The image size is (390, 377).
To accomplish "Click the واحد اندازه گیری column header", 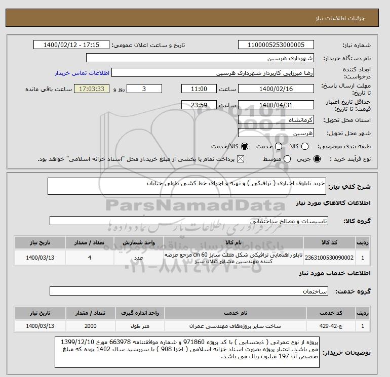I will [x=140, y=313].
